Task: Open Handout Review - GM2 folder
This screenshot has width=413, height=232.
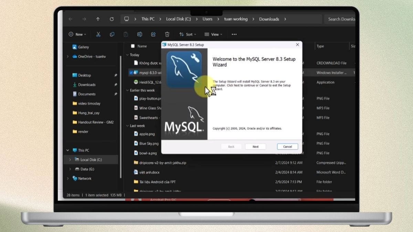Action: pyautogui.click(x=93, y=122)
